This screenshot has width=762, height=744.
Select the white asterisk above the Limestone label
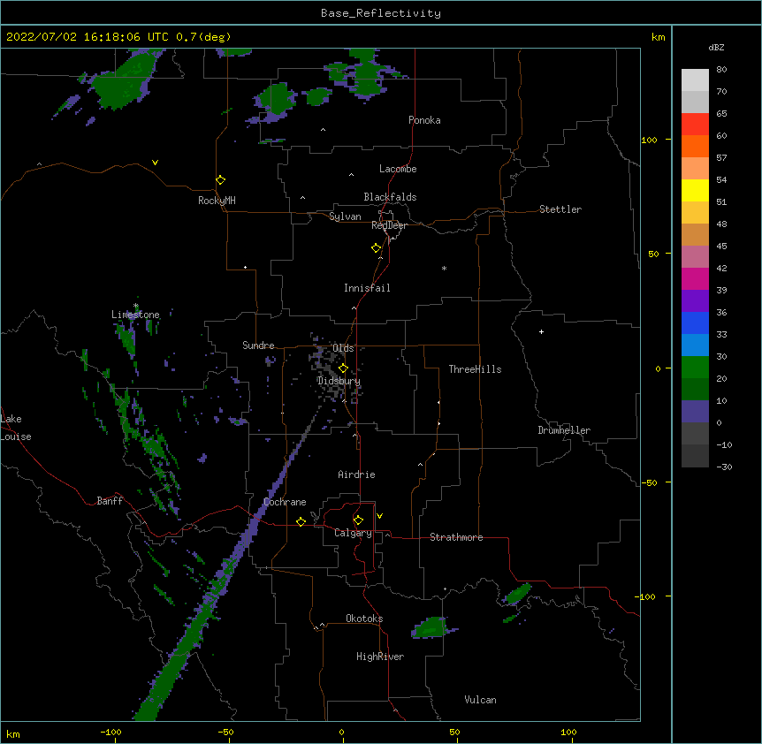tap(136, 306)
